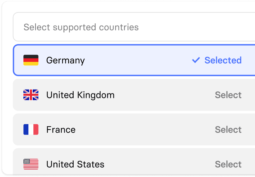Toggle Select for United States
This screenshot has width=255, height=177.
click(228, 164)
